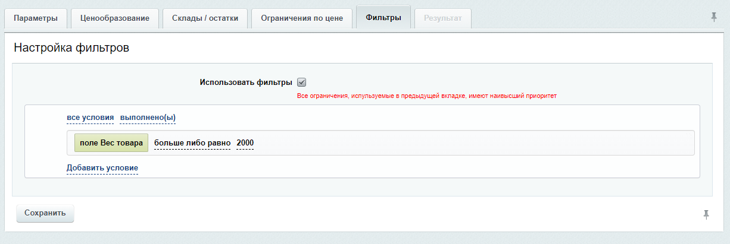Image resolution: width=730 pixels, height=244 pixels.
Task: Open the 'больше либо равно' operator list
Action: click(x=192, y=143)
